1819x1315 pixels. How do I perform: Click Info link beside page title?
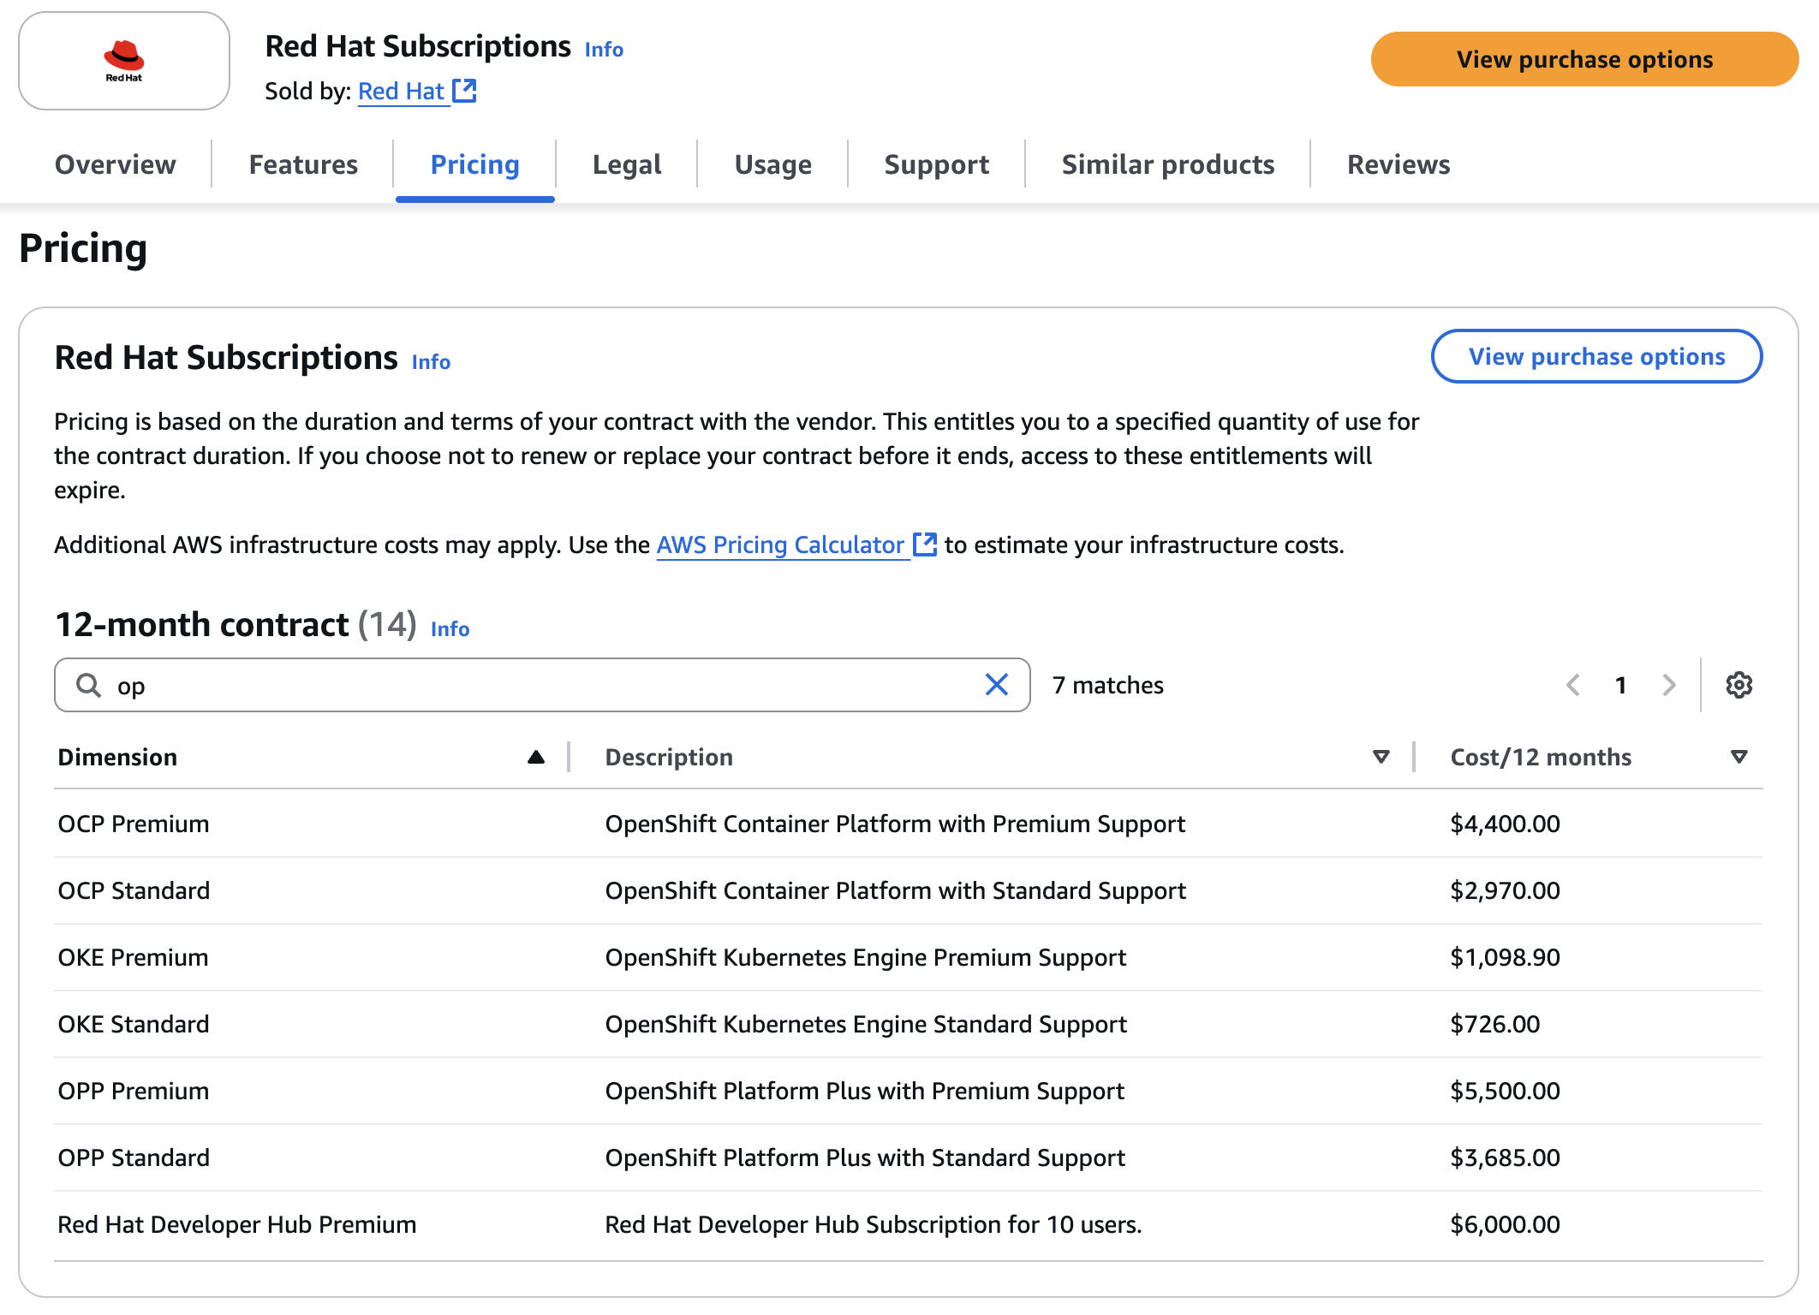point(604,50)
